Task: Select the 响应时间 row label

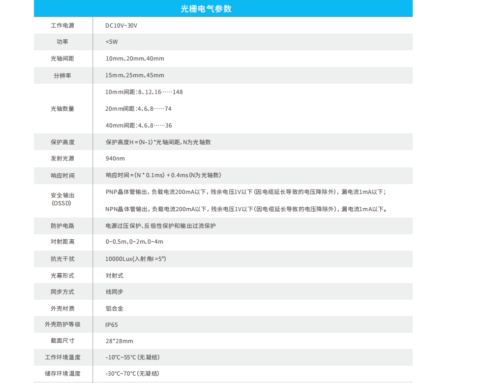Action: [62, 176]
